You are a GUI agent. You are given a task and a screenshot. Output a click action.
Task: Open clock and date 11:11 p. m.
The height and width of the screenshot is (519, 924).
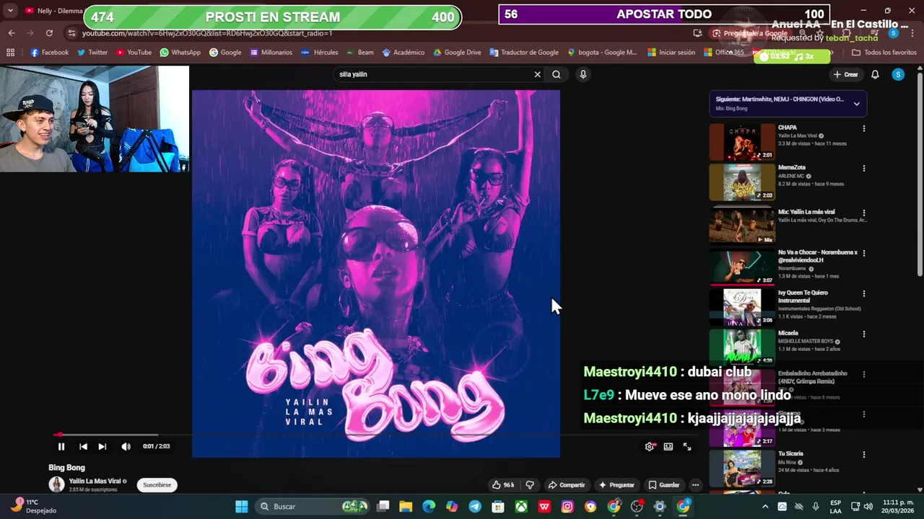point(895,506)
